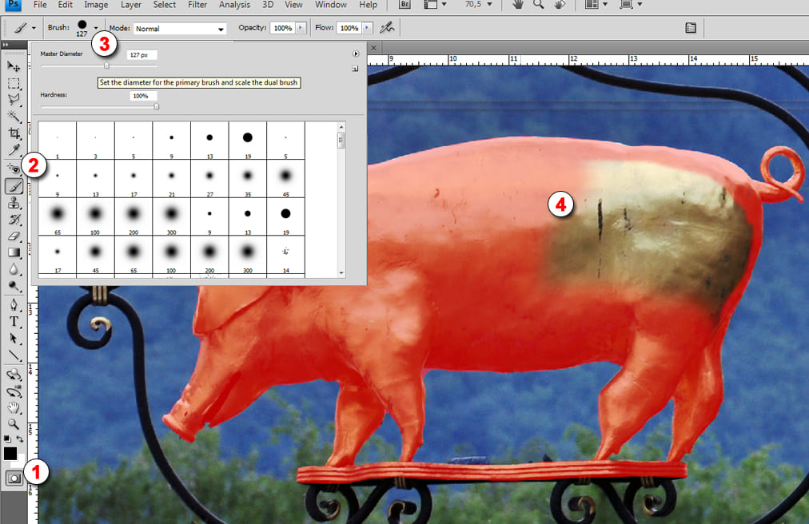809x524 pixels.
Task: Expand the Opacity slider arrow
Action: (301, 28)
